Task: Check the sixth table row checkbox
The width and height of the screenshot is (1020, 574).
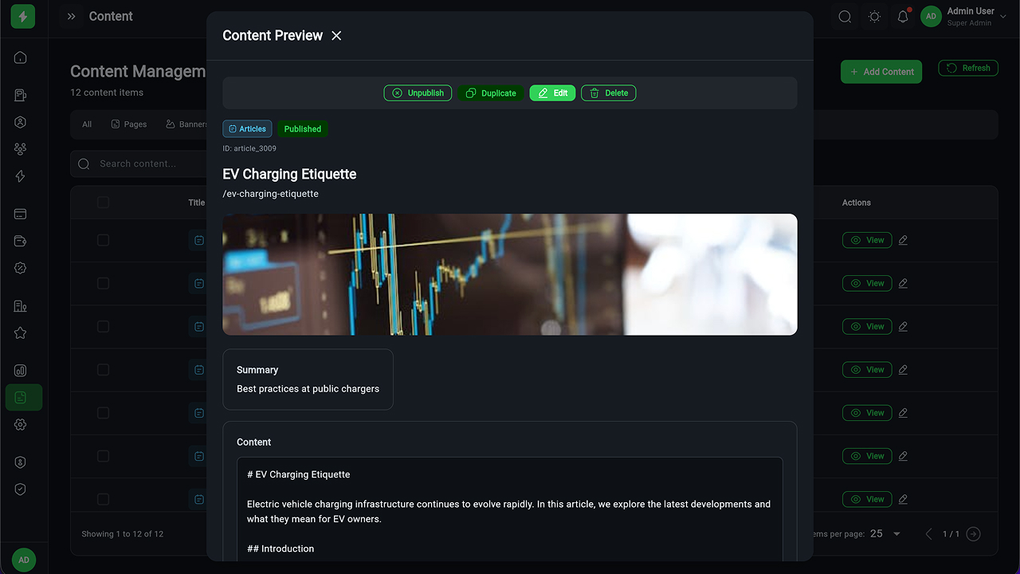Action: coord(103,455)
